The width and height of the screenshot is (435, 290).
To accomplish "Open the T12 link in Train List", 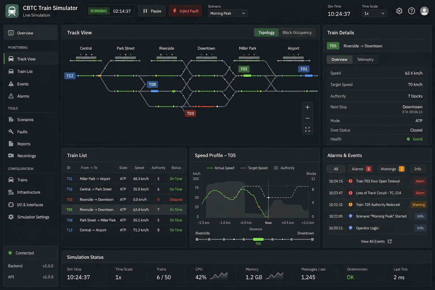I will (x=69, y=230).
